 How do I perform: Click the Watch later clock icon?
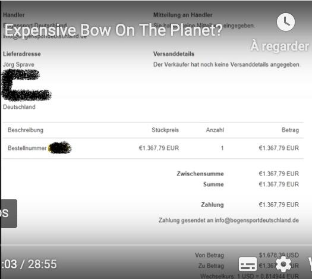click(x=286, y=22)
